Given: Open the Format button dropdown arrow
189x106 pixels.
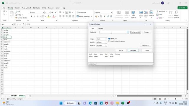Looking at the screenshot, I should point(151,32).
